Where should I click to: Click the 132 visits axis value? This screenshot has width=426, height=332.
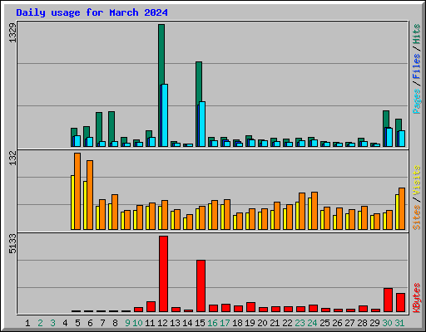pos(12,159)
